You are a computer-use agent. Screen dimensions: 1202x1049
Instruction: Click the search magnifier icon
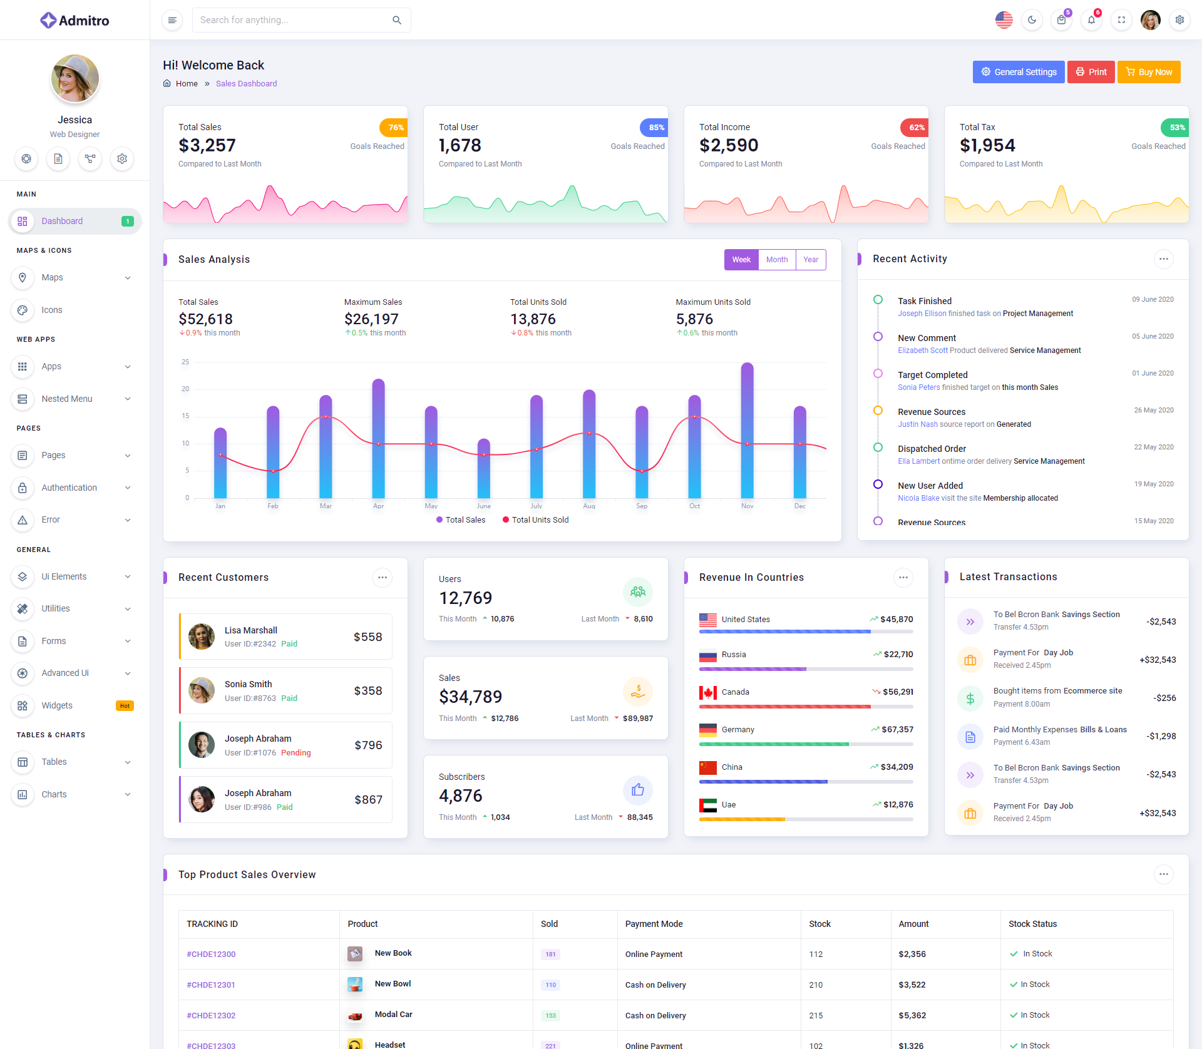pos(397,20)
